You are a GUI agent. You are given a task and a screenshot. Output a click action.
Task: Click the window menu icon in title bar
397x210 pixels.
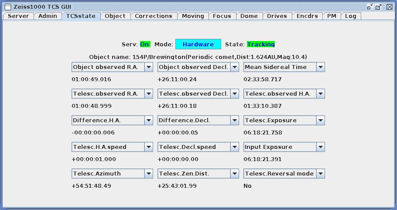(x=8, y=7)
